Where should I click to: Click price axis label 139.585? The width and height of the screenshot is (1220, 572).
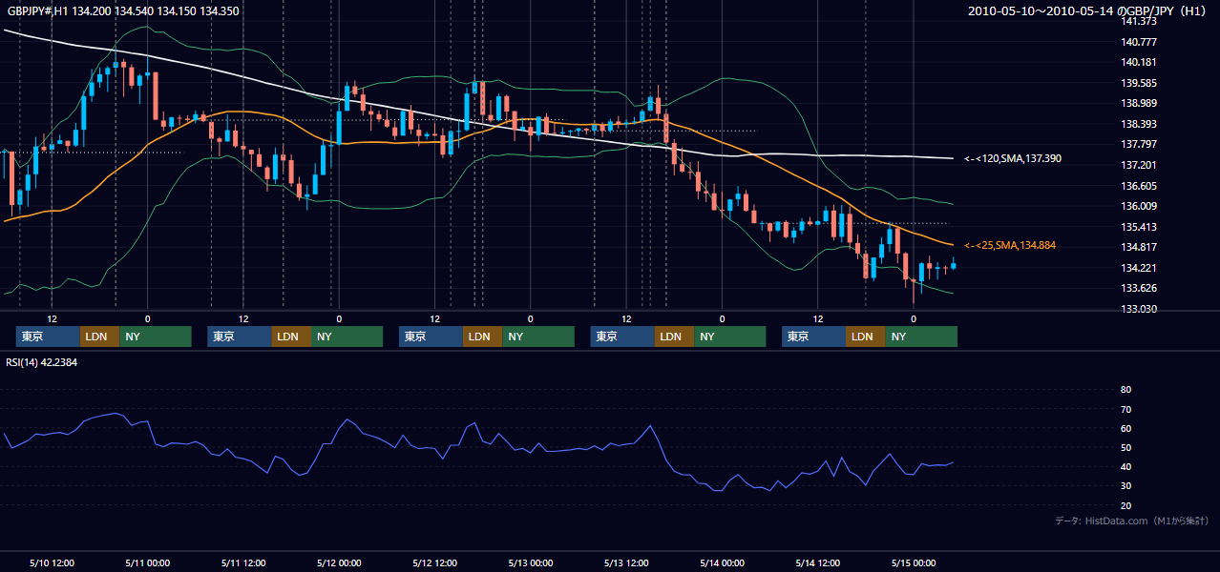1139,83
